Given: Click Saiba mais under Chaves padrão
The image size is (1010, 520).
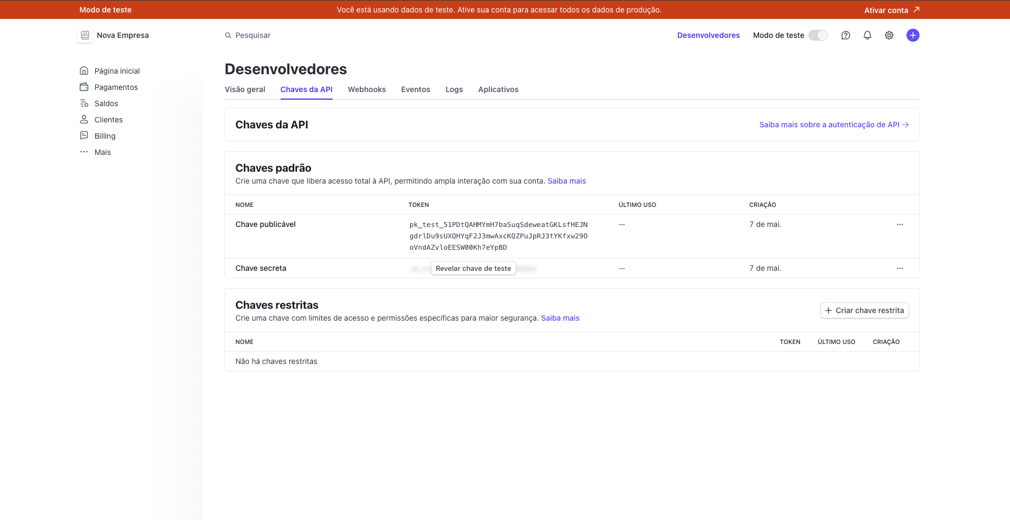Looking at the screenshot, I should pos(567,181).
